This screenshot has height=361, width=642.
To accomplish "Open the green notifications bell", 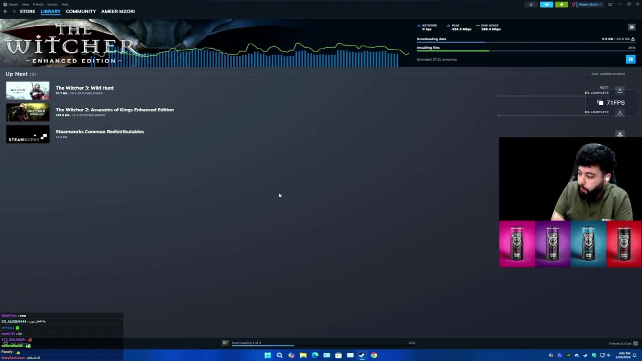I will point(561,5).
